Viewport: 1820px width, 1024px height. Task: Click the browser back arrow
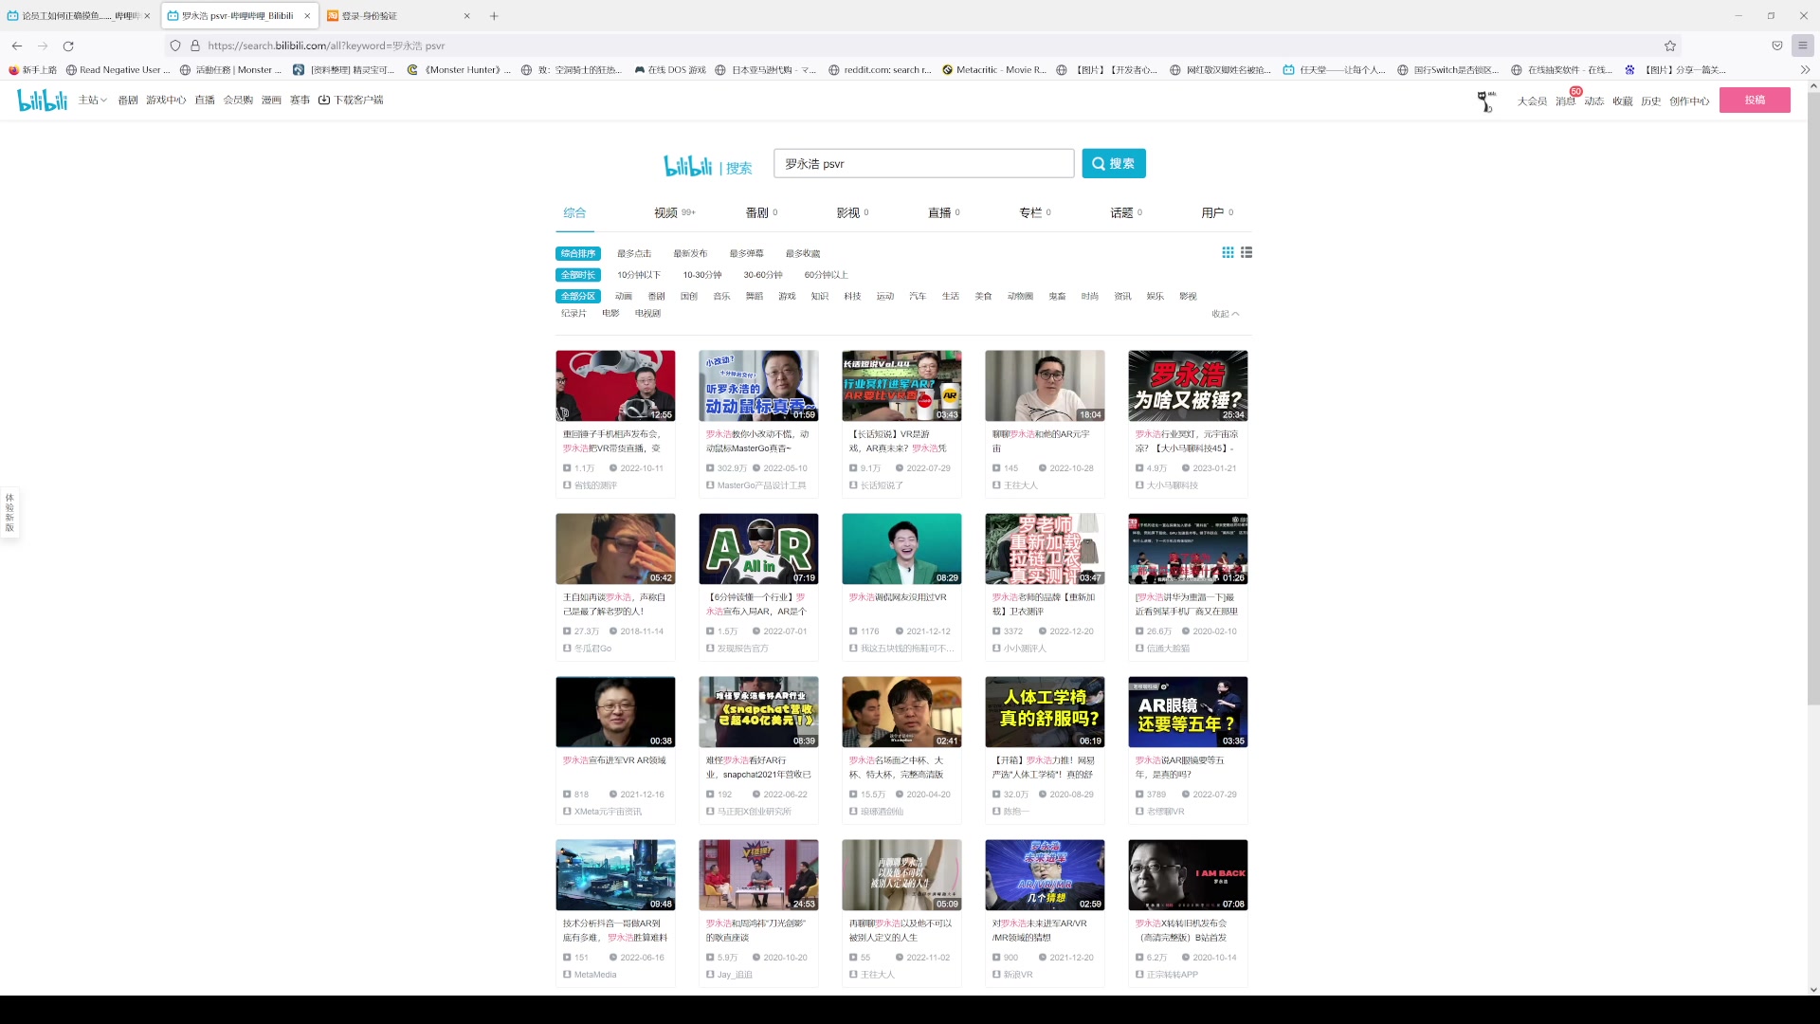(x=17, y=46)
